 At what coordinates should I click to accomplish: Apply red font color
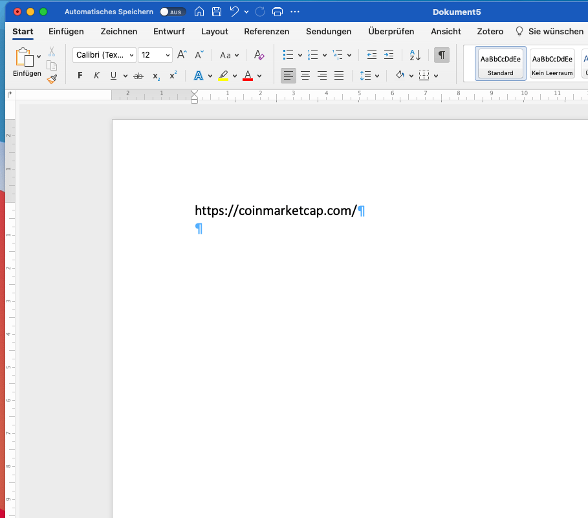point(248,76)
